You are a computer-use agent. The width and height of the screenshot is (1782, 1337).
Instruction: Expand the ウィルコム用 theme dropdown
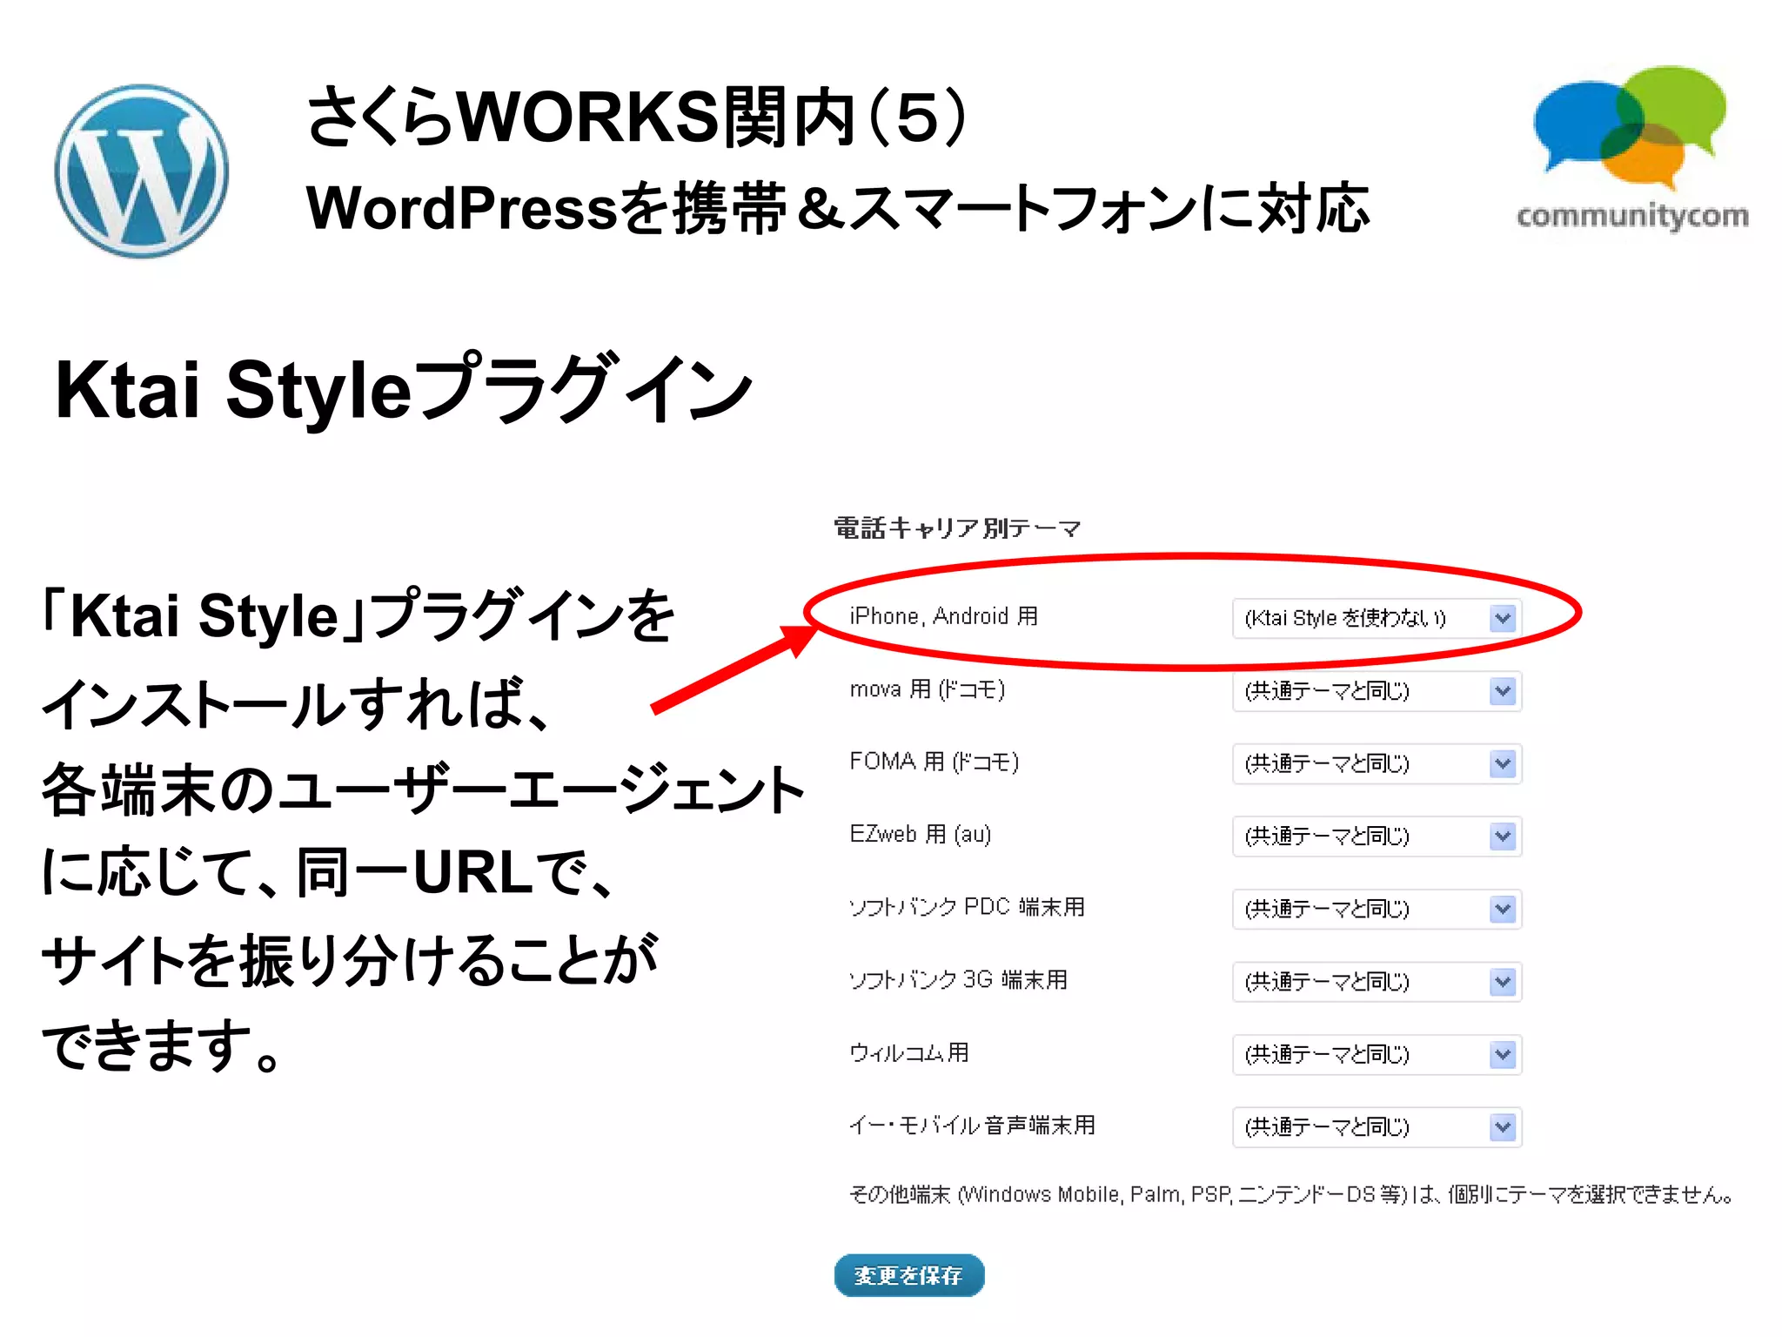click(x=1377, y=1055)
